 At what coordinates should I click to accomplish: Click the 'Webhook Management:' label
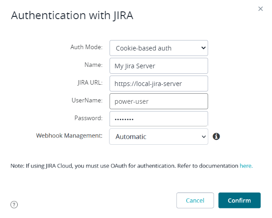[x=69, y=136]
